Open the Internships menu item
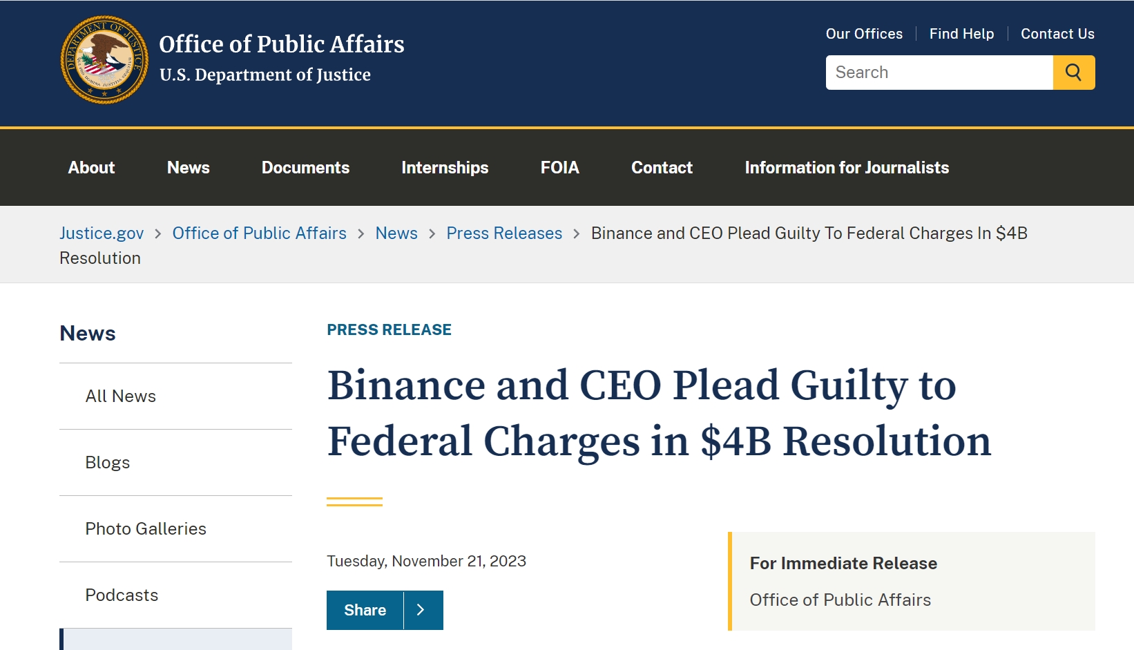The image size is (1134, 650). [x=445, y=168]
